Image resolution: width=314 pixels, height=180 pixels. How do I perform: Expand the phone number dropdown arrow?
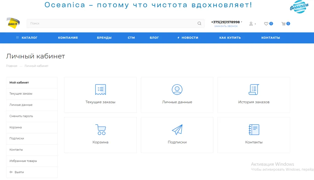coord(242,22)
